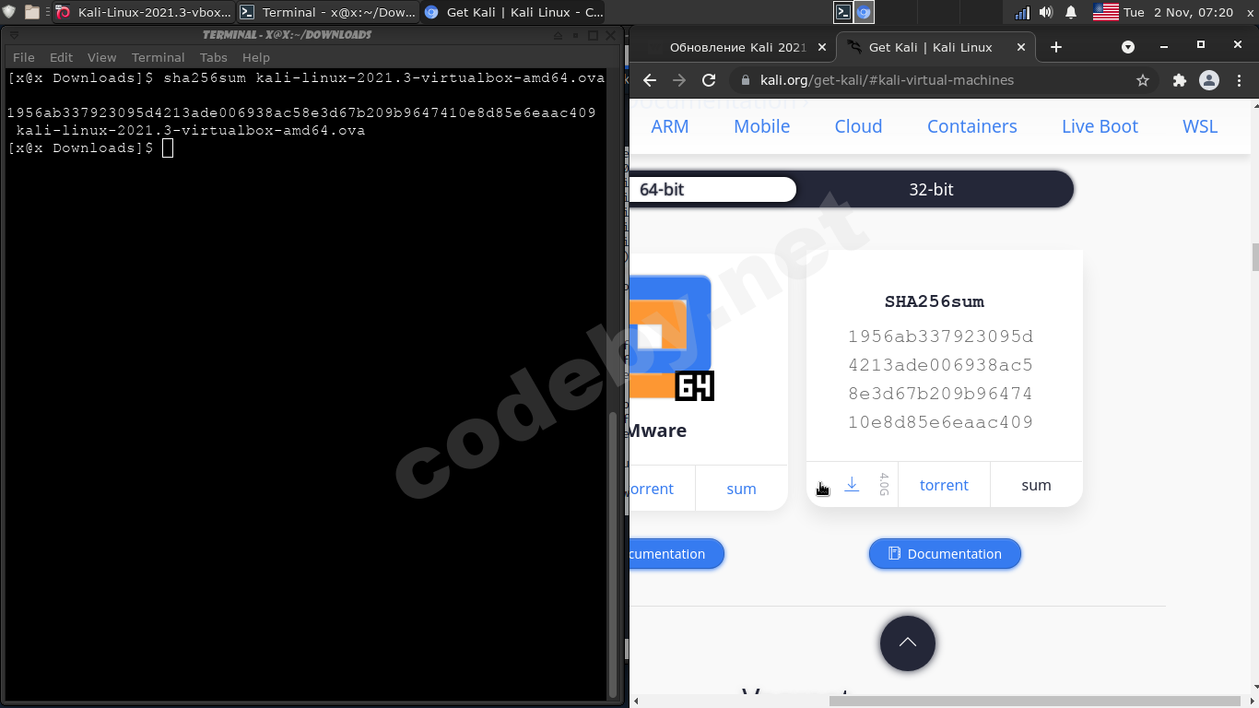Click the sha256sum hash output in terminal
Image resolution: width=1259 pixels, height=708 pixels.
coord(301,112)
